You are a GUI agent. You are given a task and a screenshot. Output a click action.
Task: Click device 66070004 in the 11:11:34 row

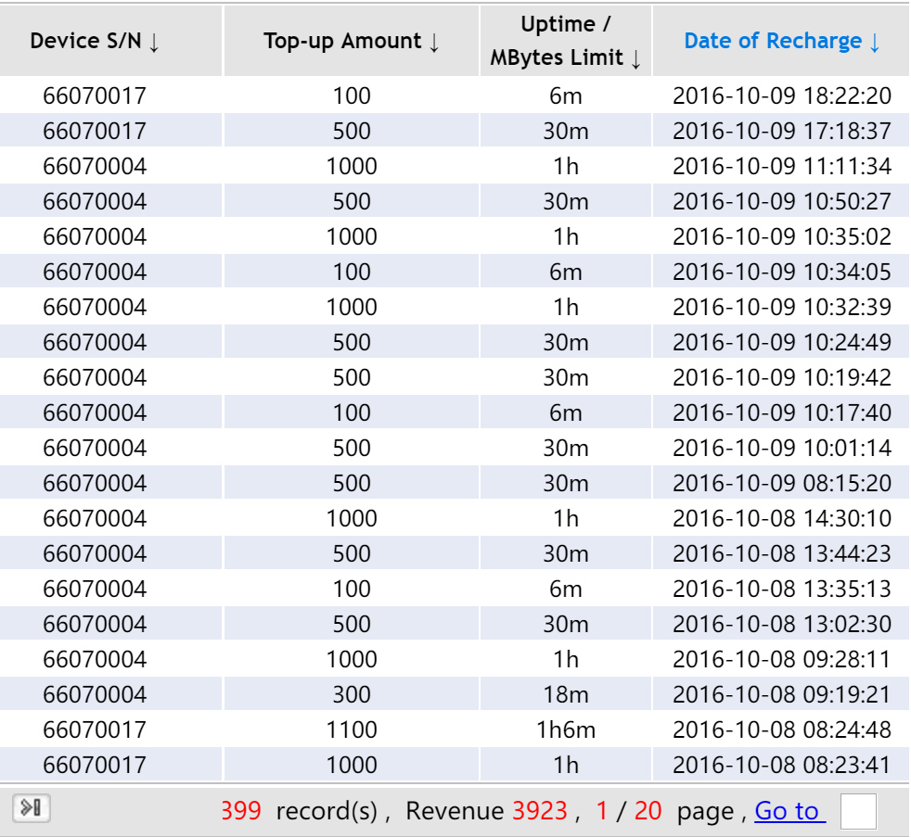click(x=94, y=166)
